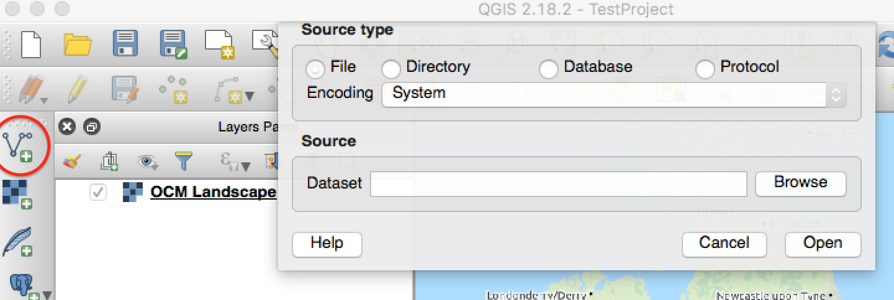
Task: Toggle visibility checkbox for OCM Landscape layer
Action: (97, 192)
